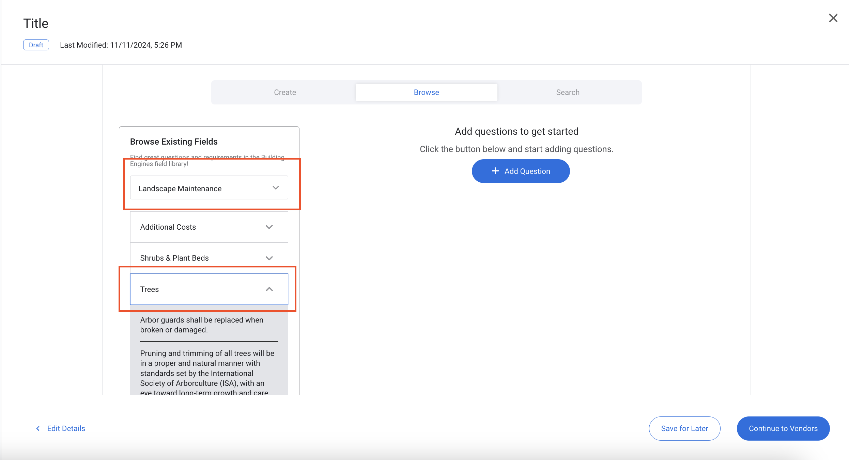Switch to the Search tab
This screenshot has width=849, height=460.
click(x=568, y=93)
